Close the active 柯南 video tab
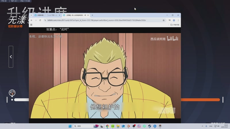 88,15
